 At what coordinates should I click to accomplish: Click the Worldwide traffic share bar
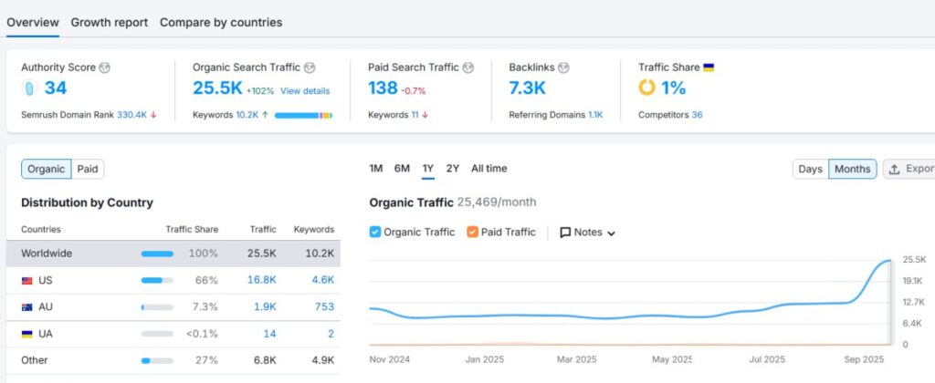pos(157,254)
